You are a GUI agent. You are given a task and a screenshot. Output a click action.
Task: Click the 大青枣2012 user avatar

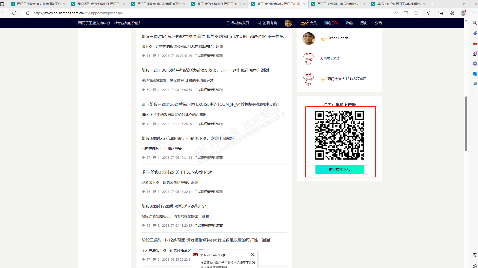(x=309, y=59)
